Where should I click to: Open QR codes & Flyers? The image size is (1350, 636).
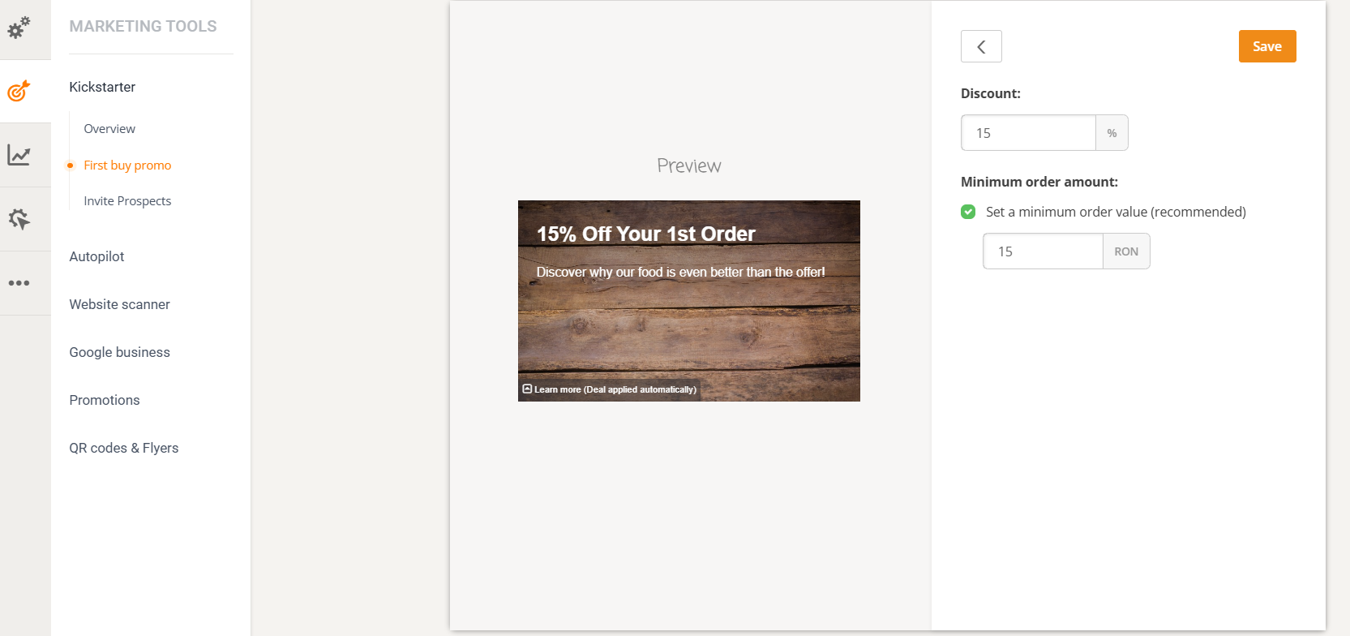pyautogui.click(x=123, y=448)
